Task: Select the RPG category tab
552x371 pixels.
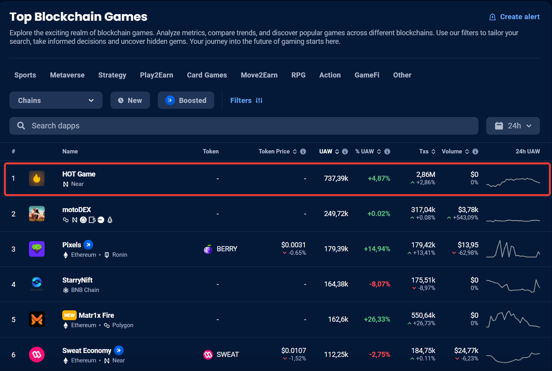Action: coord(299,75)
